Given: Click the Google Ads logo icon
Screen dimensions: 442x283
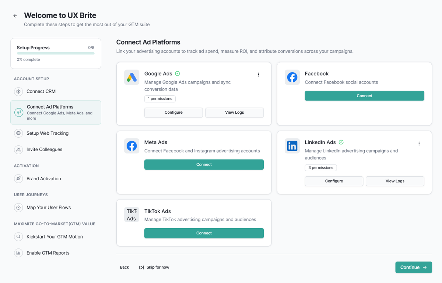Looking at the screenshot, I should pos(131,77).
